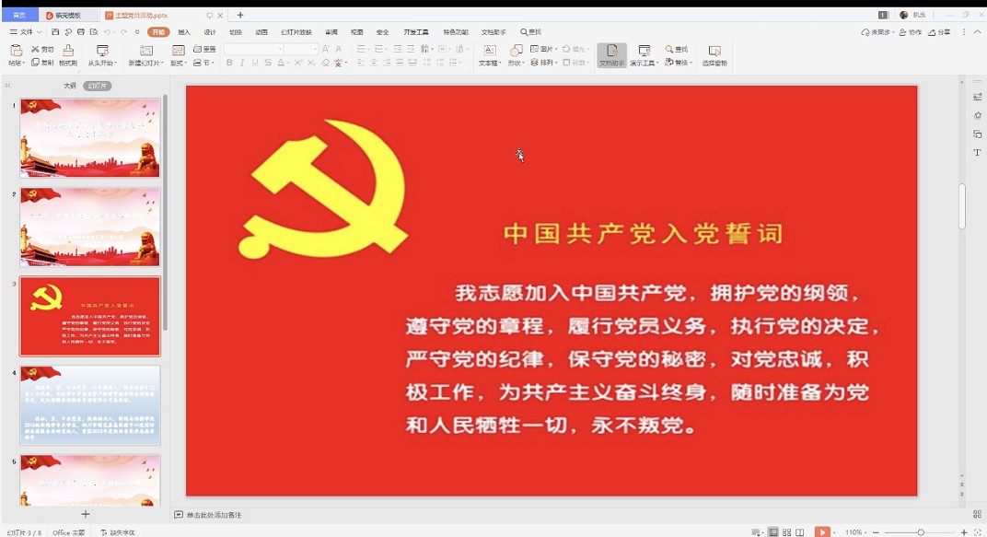Viewport: 987px width, 537px height.
Task: Click the add slide plus below thumbnails
Action: pos(86,514)
